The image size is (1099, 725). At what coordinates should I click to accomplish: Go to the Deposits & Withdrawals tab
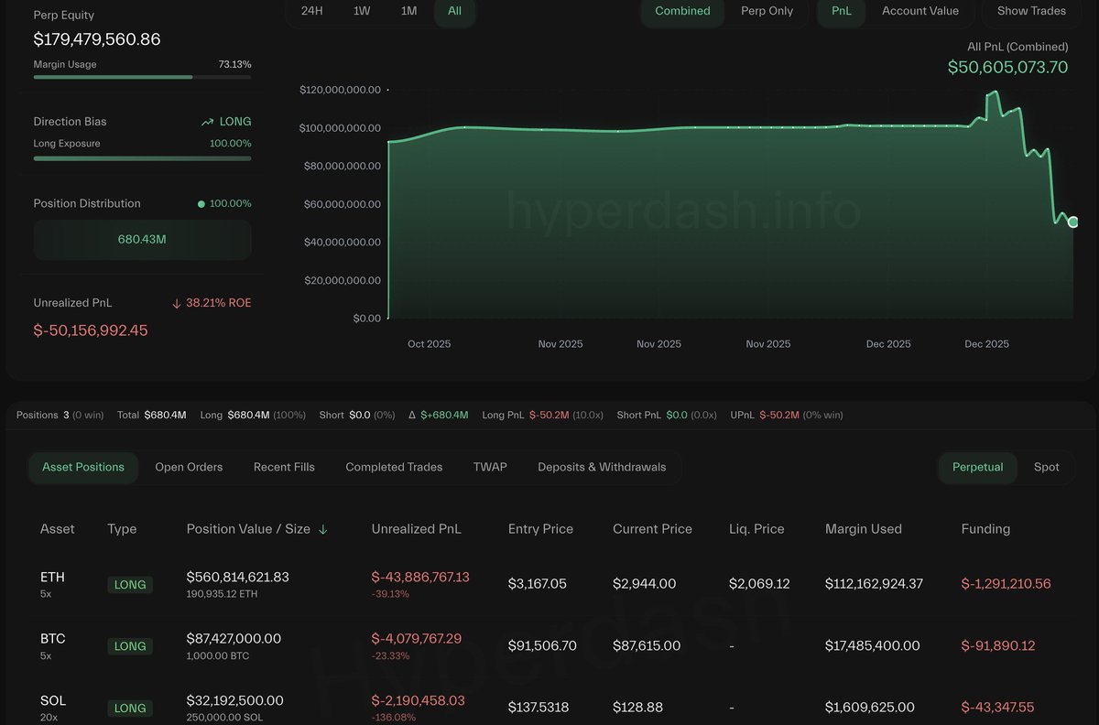point(602,467)
